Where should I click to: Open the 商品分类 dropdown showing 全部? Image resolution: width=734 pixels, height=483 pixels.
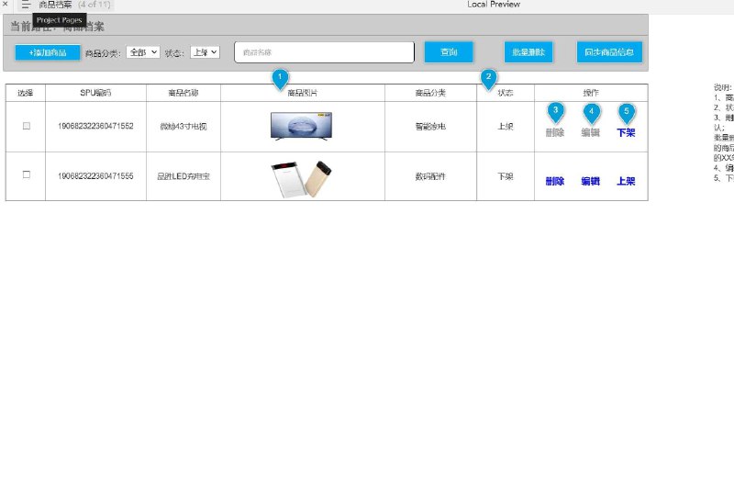[143, 52]
